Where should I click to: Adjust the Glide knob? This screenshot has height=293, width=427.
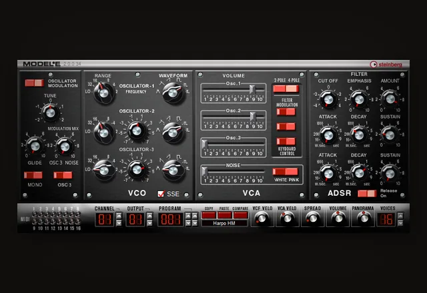coord(35,146)
